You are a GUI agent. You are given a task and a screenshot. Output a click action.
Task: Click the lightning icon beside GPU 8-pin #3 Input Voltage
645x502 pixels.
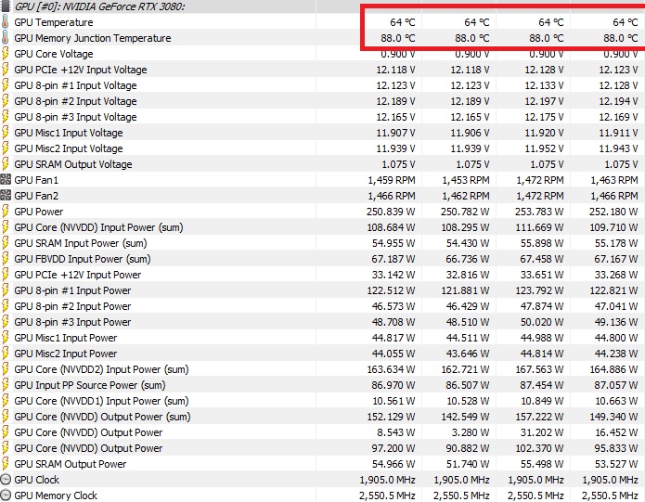tap(5, 116)
